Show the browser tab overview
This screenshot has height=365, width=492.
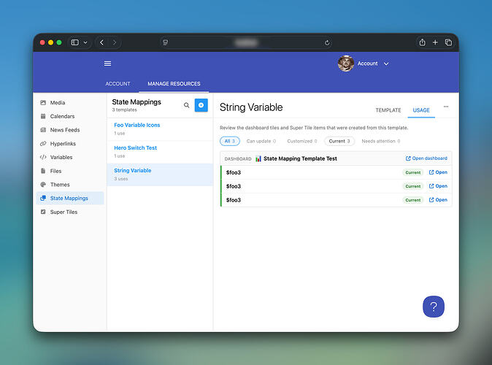[x=448, y=42]
